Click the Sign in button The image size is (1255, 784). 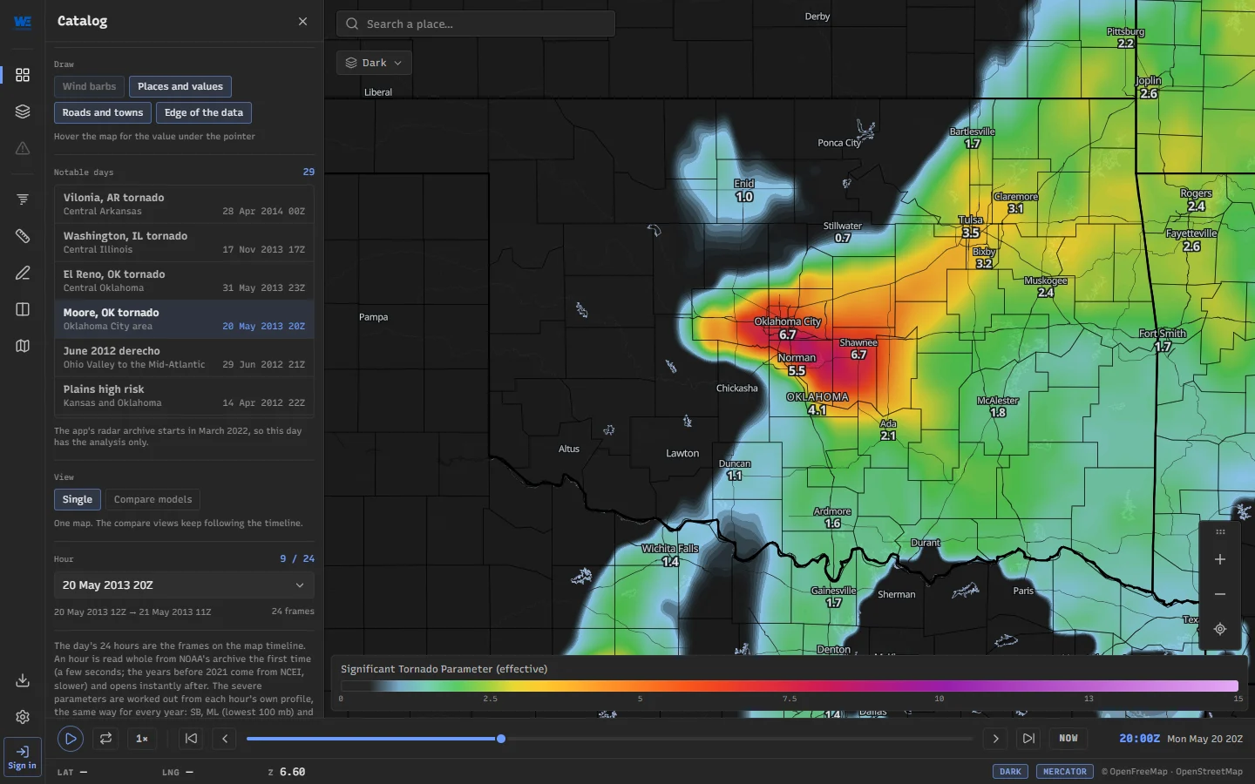pos(23,757)
